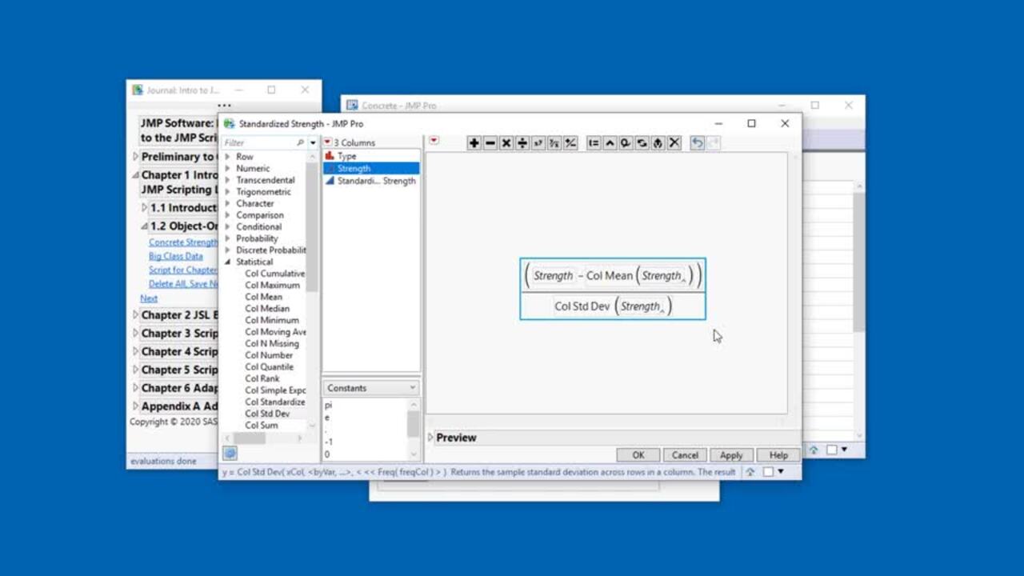Viewport: 1024px width, 576px height.
Task: Expand the Preview section
Action: click(431, 438)
